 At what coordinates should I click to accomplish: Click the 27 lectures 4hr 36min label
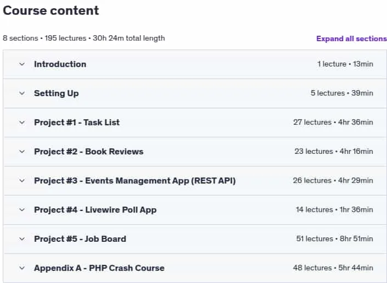pos(333,123)
